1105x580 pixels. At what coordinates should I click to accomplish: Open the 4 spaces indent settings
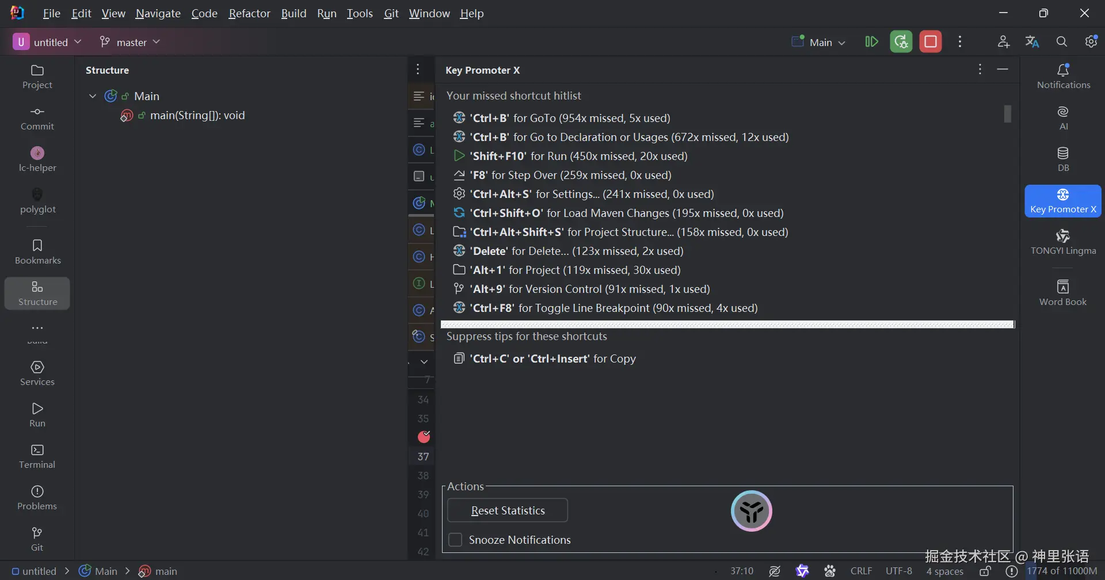coord(944,571)
